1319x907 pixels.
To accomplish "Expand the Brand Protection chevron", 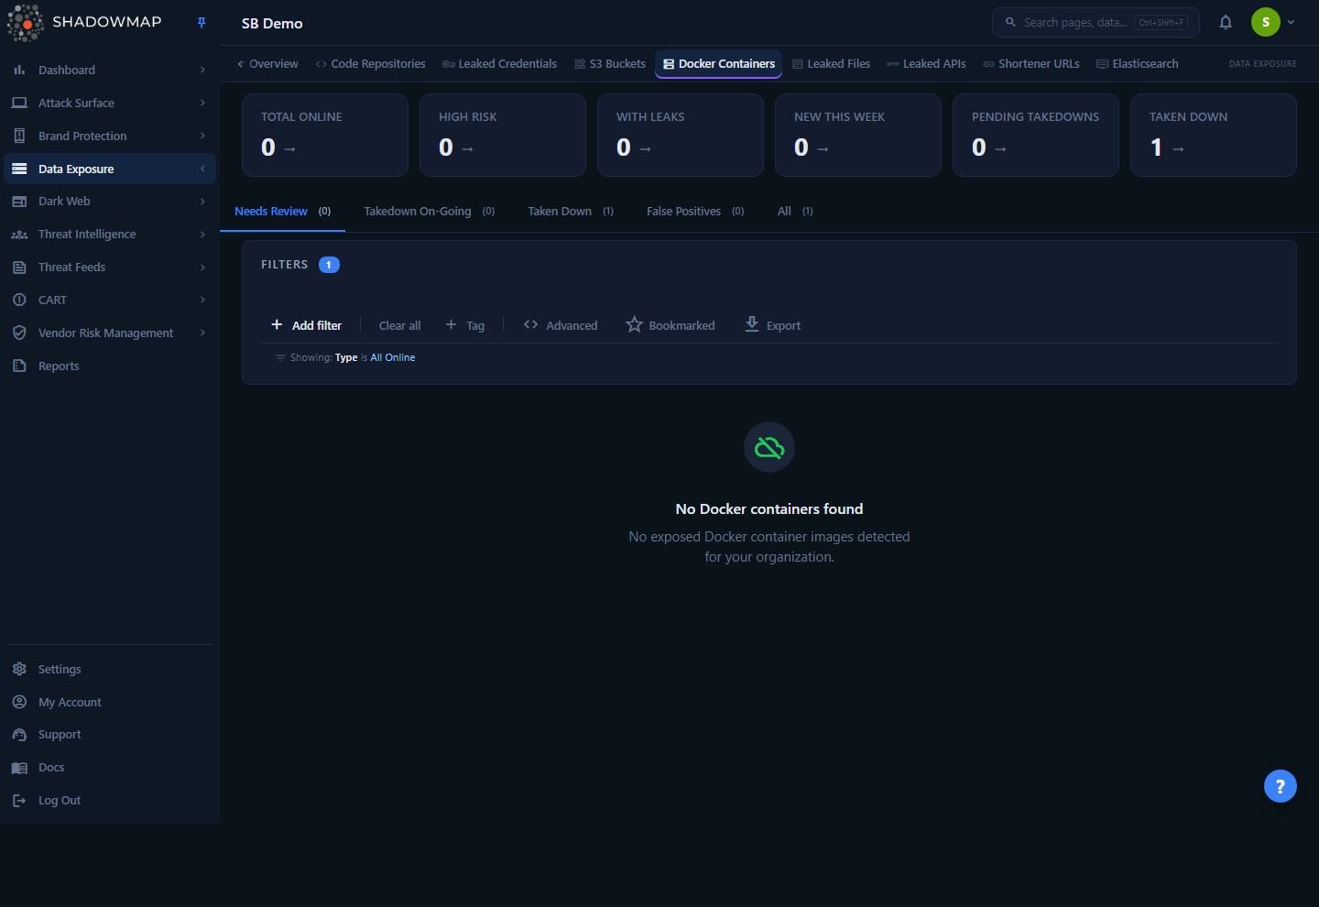I will point(202,136).
